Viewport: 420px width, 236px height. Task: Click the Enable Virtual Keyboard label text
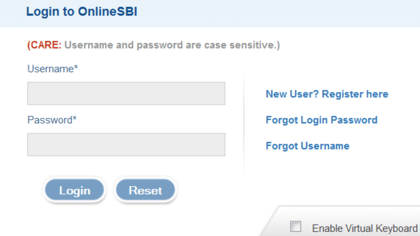tap(365, 228)
